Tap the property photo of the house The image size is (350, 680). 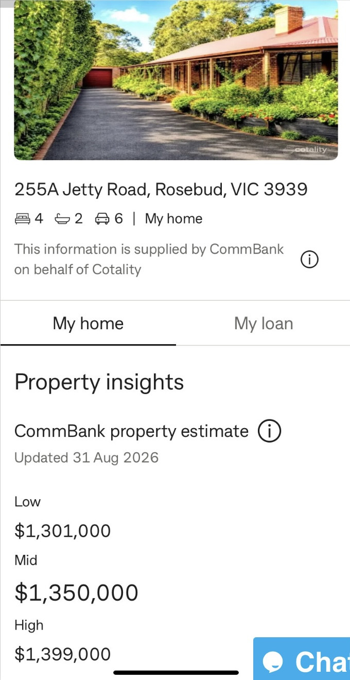176,80
